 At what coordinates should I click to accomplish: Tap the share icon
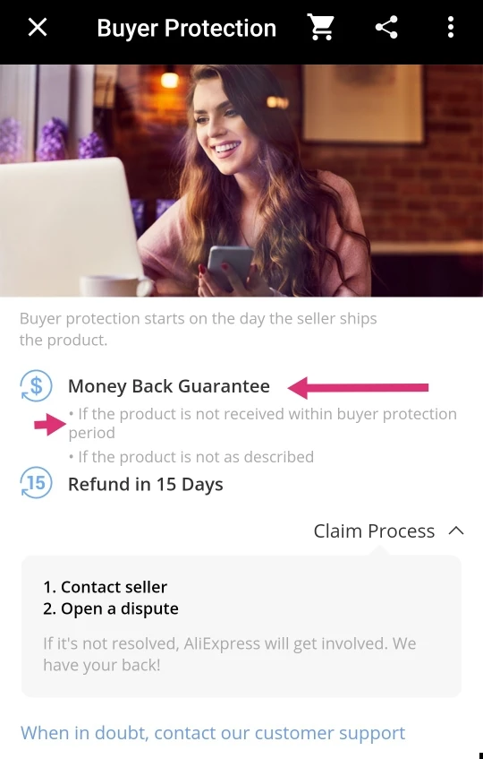386,27
